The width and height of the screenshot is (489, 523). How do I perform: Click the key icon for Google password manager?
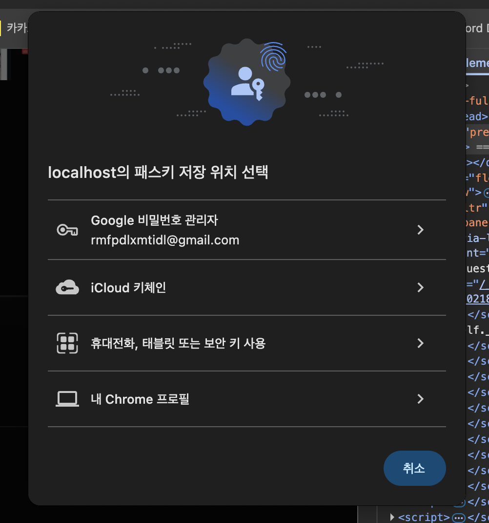tap(67, 230)
